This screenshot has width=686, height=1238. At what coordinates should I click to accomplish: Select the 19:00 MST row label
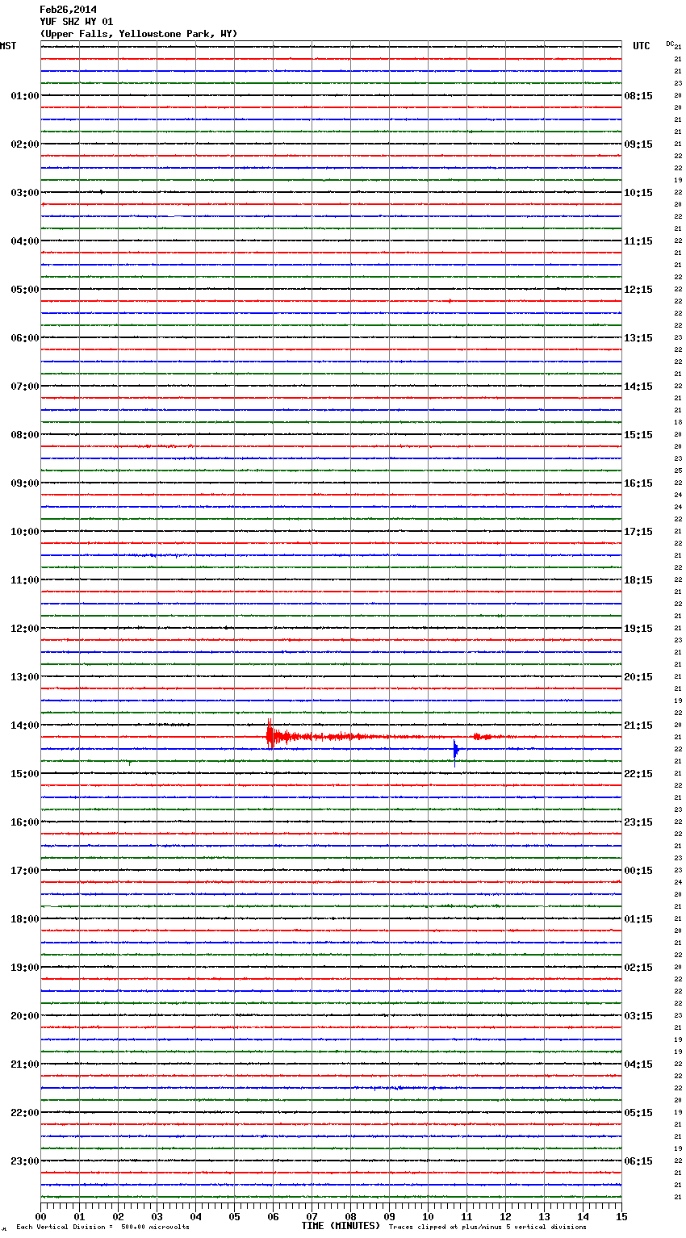(24, 968)
